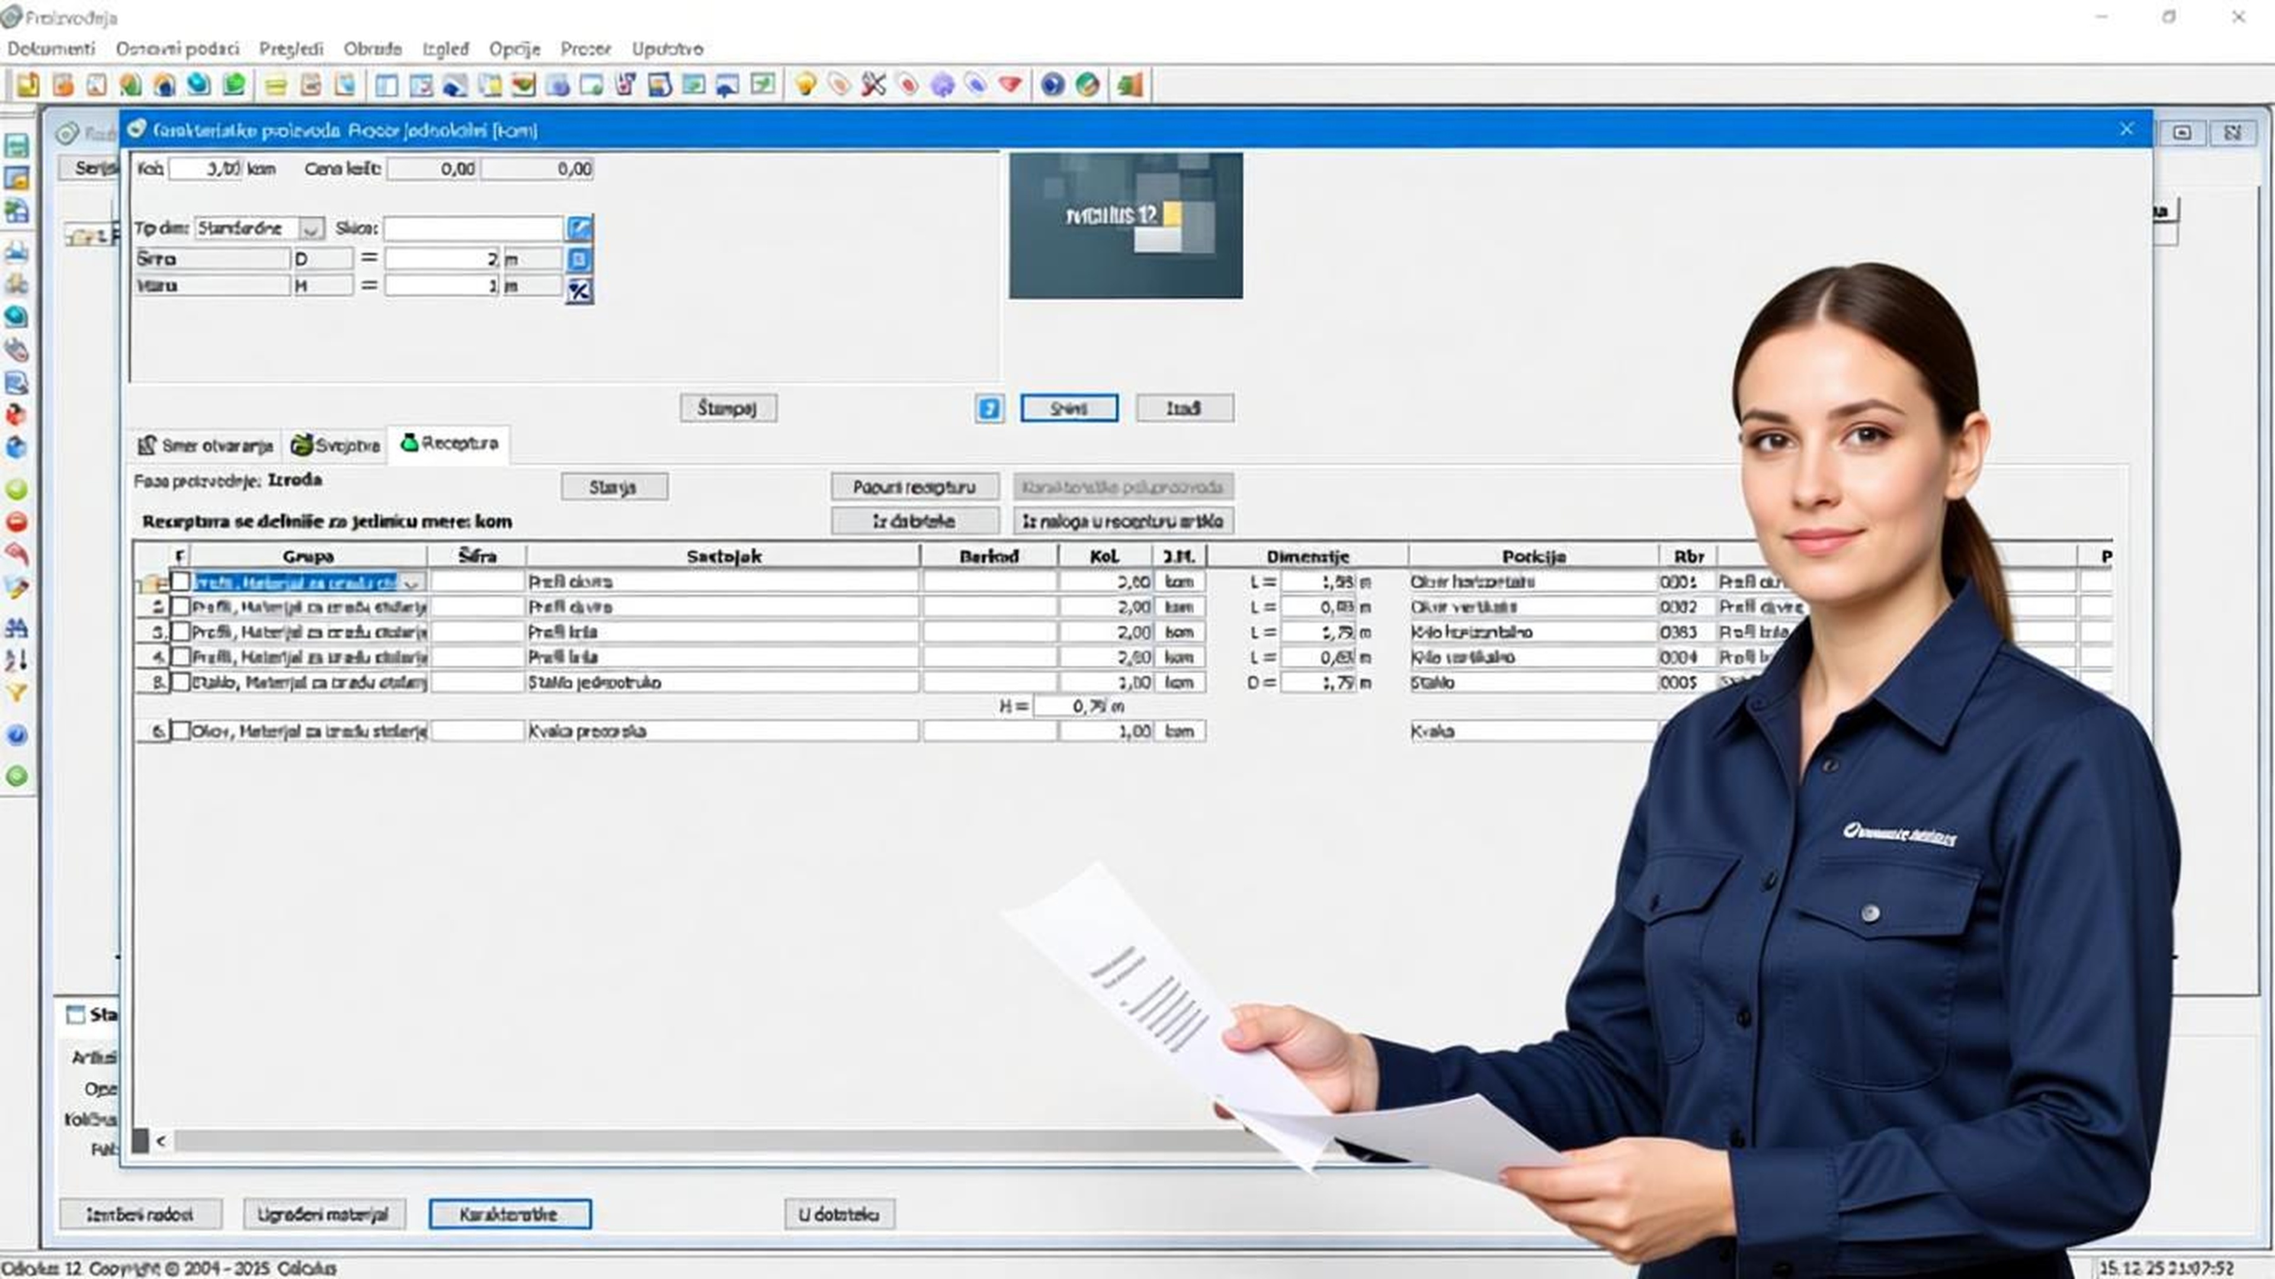Click the percent icon beside the height row
Viewport: 2275px width, 1279px height.
coord(579,290)
